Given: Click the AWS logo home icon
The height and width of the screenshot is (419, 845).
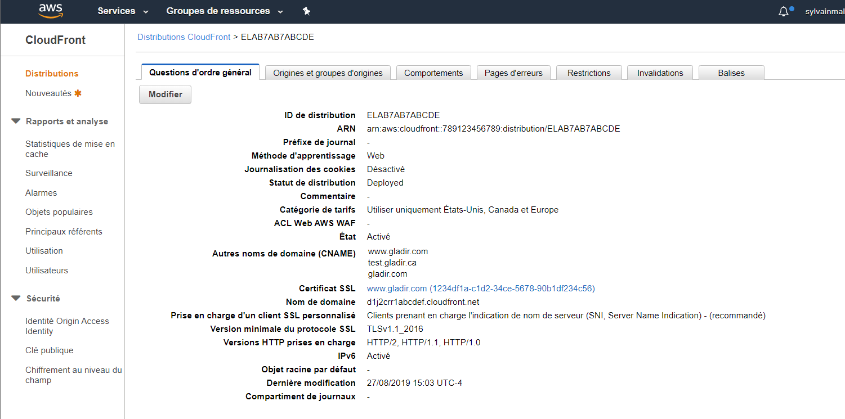Looking at the screenshot, I should tap(51, 11).
